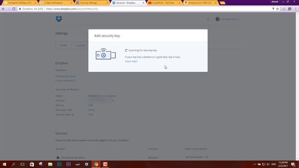Switch to the Amazon.com FIDO tab
Image resolution: width=299 pixels, height=168 pixels.
coord(199,3)
